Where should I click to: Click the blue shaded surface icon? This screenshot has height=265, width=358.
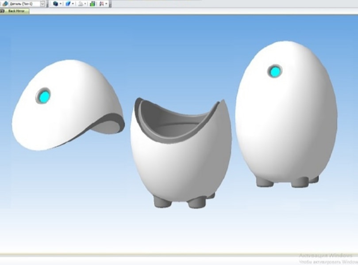click(x=68, y=4)
